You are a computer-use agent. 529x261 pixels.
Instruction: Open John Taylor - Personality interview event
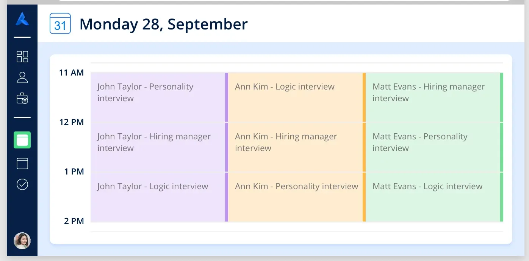click(159, 97)
